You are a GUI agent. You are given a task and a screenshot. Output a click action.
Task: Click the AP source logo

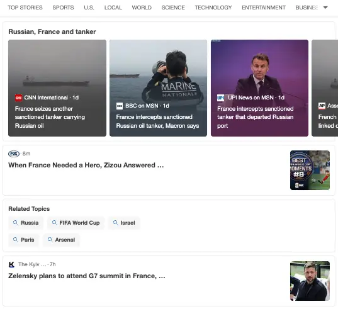point(322,106)
